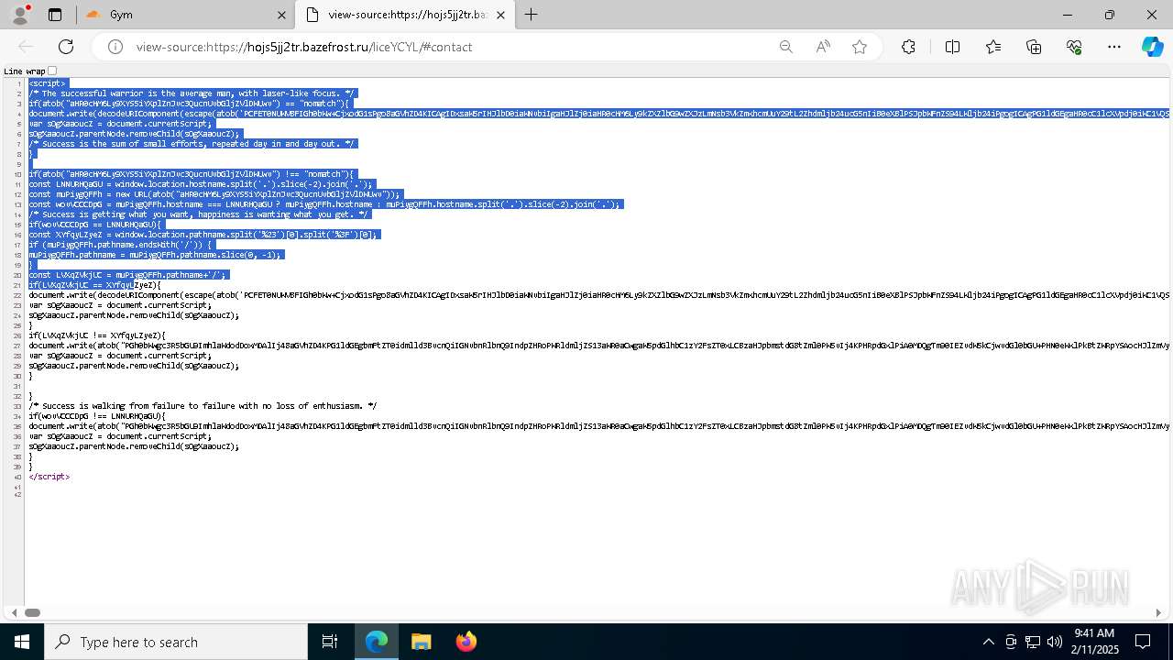Open Collections panel
Viewport: 1173px width, 660px height.
tap(1035, 47)
